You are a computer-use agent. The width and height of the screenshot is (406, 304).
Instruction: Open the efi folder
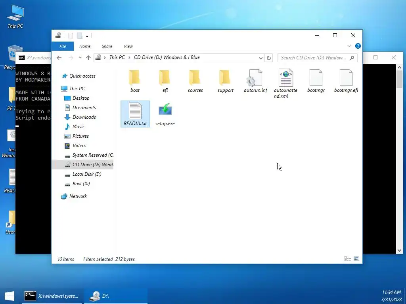pos(165,81)
